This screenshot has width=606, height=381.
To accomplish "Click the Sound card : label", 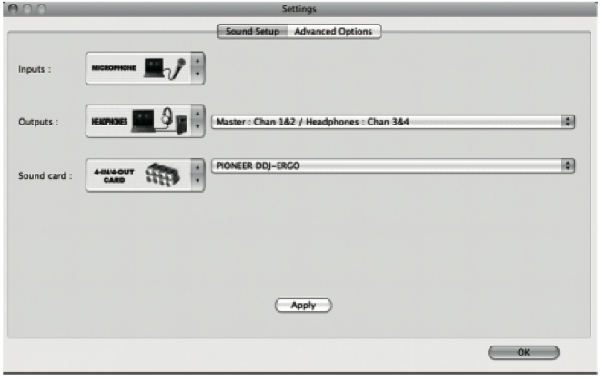I will point(45,175).
